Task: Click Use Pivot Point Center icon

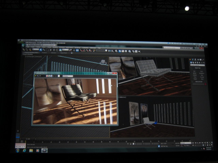Action: click(71, 50)
